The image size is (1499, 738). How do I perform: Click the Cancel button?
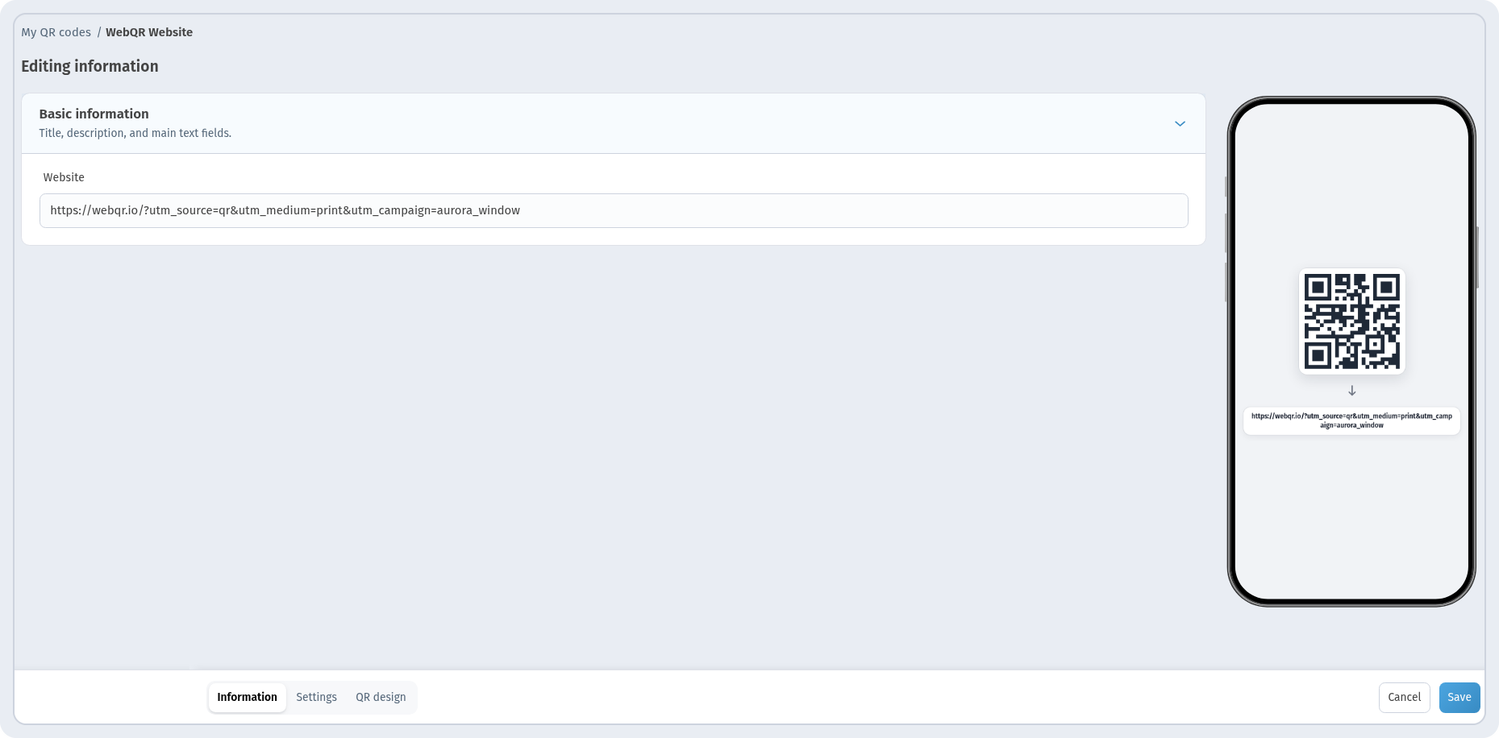[1404, 698]
